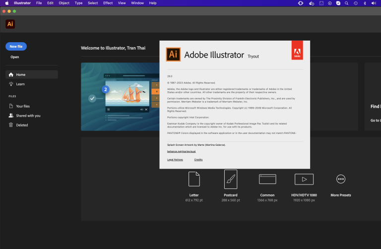Select Home in the sidebar
The image size is (381, 249).
tap(32, 74)
